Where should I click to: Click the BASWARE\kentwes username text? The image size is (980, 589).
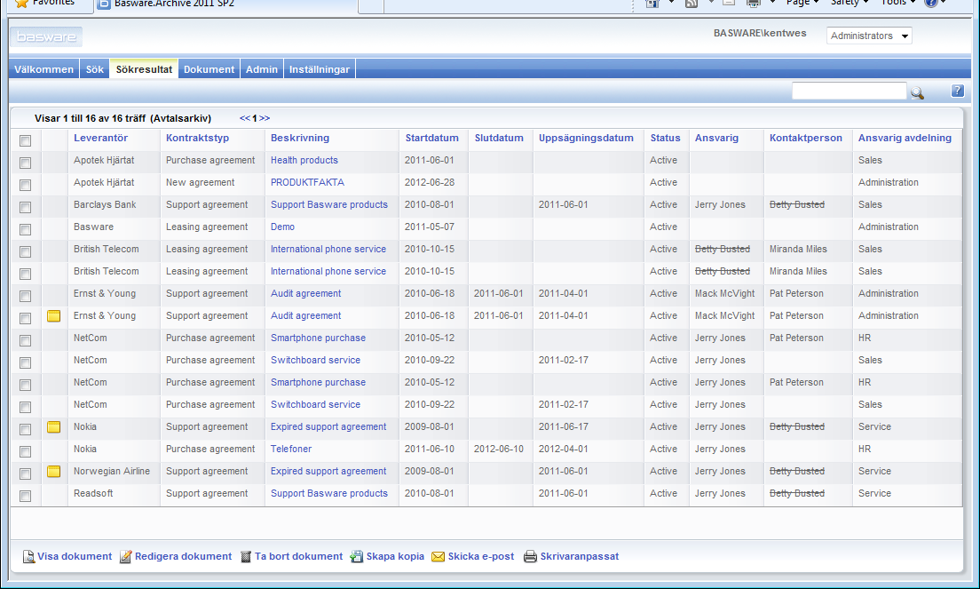coord(760,33)
